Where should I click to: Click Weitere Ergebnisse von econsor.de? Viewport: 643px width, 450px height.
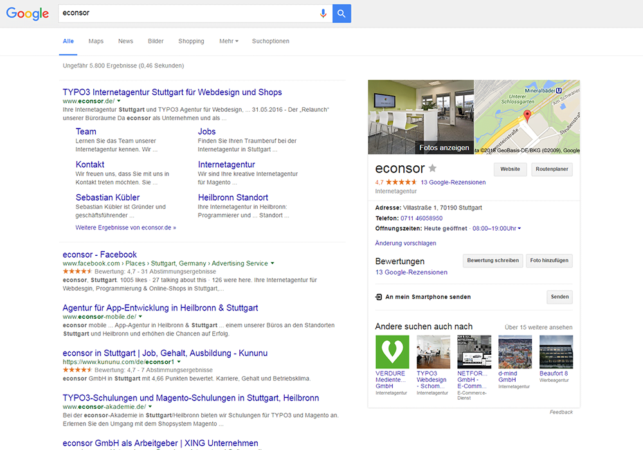coord(125,228)
